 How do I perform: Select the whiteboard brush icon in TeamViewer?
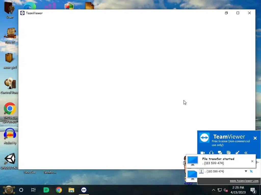237,153
